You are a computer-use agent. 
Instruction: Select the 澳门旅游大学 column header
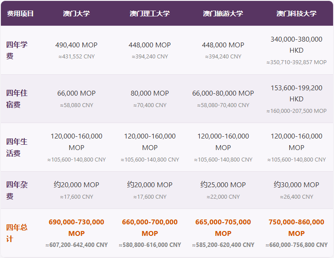223,13
